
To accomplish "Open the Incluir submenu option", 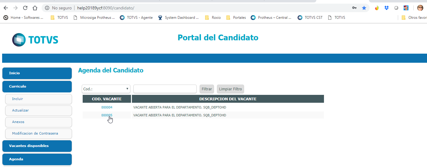I will coord(39,99).
